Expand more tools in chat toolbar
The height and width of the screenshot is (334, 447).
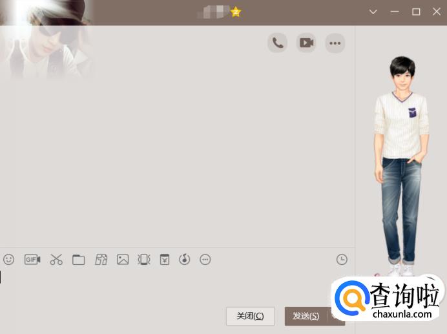point(205,260)
